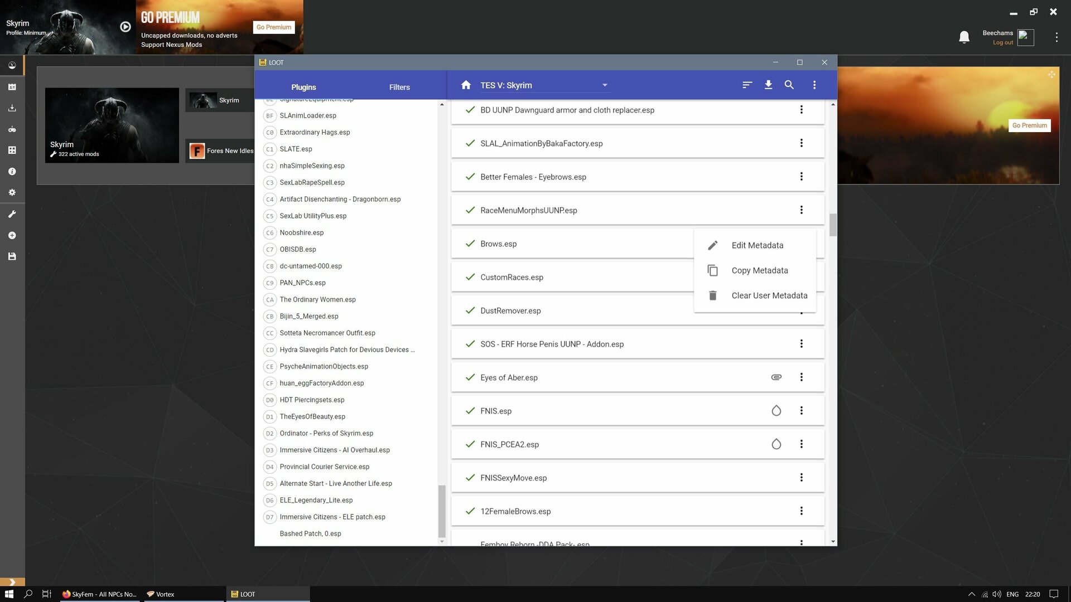Open Windows Start menu
This screenshot has height=602, width=1071.
click(9, 594)
